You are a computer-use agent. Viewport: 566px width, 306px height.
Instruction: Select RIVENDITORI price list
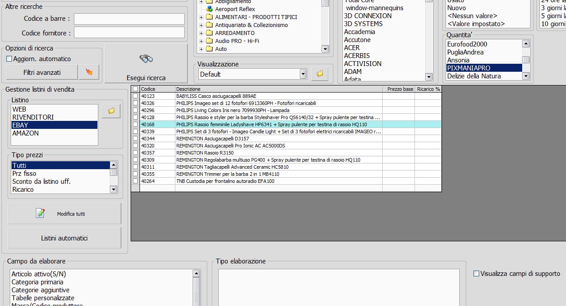tap(54, 117)
